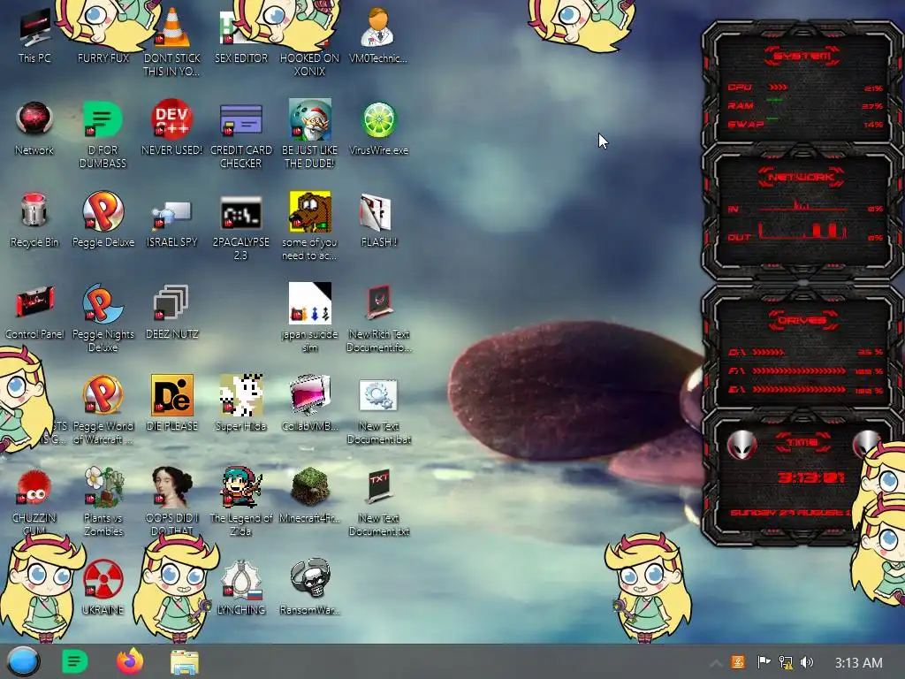Click the SYSTEM gadget header
The height and width of the screenshot is (679, 905).
[802, 56]
